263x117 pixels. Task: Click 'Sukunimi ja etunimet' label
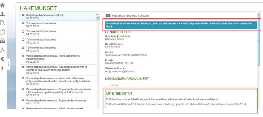point(118,36)
